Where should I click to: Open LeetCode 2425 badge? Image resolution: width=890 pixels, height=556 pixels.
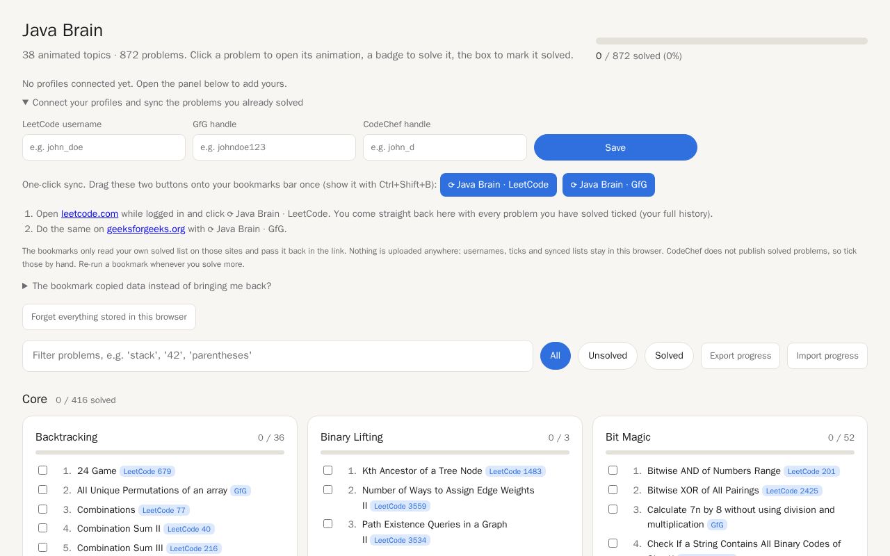pos(792,491)
